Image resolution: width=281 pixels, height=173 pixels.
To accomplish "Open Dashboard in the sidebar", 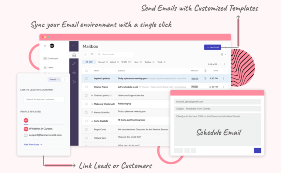I will point(51,59).
